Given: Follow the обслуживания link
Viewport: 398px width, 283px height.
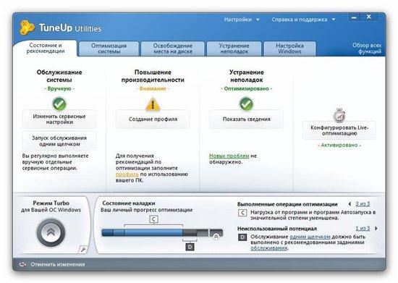Looking at the screenshot, I should coord(269,248).
